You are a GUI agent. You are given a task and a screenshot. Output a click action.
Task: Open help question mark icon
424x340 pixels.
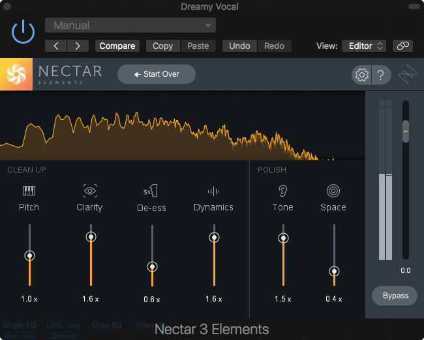click(382, 75)
